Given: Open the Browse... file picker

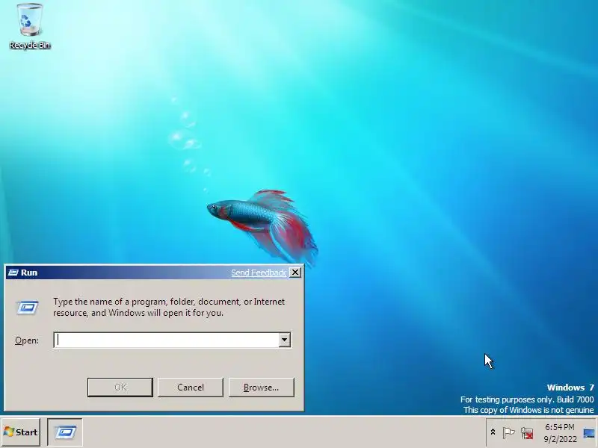Looking at the screenshot, I should coord(261,388).
